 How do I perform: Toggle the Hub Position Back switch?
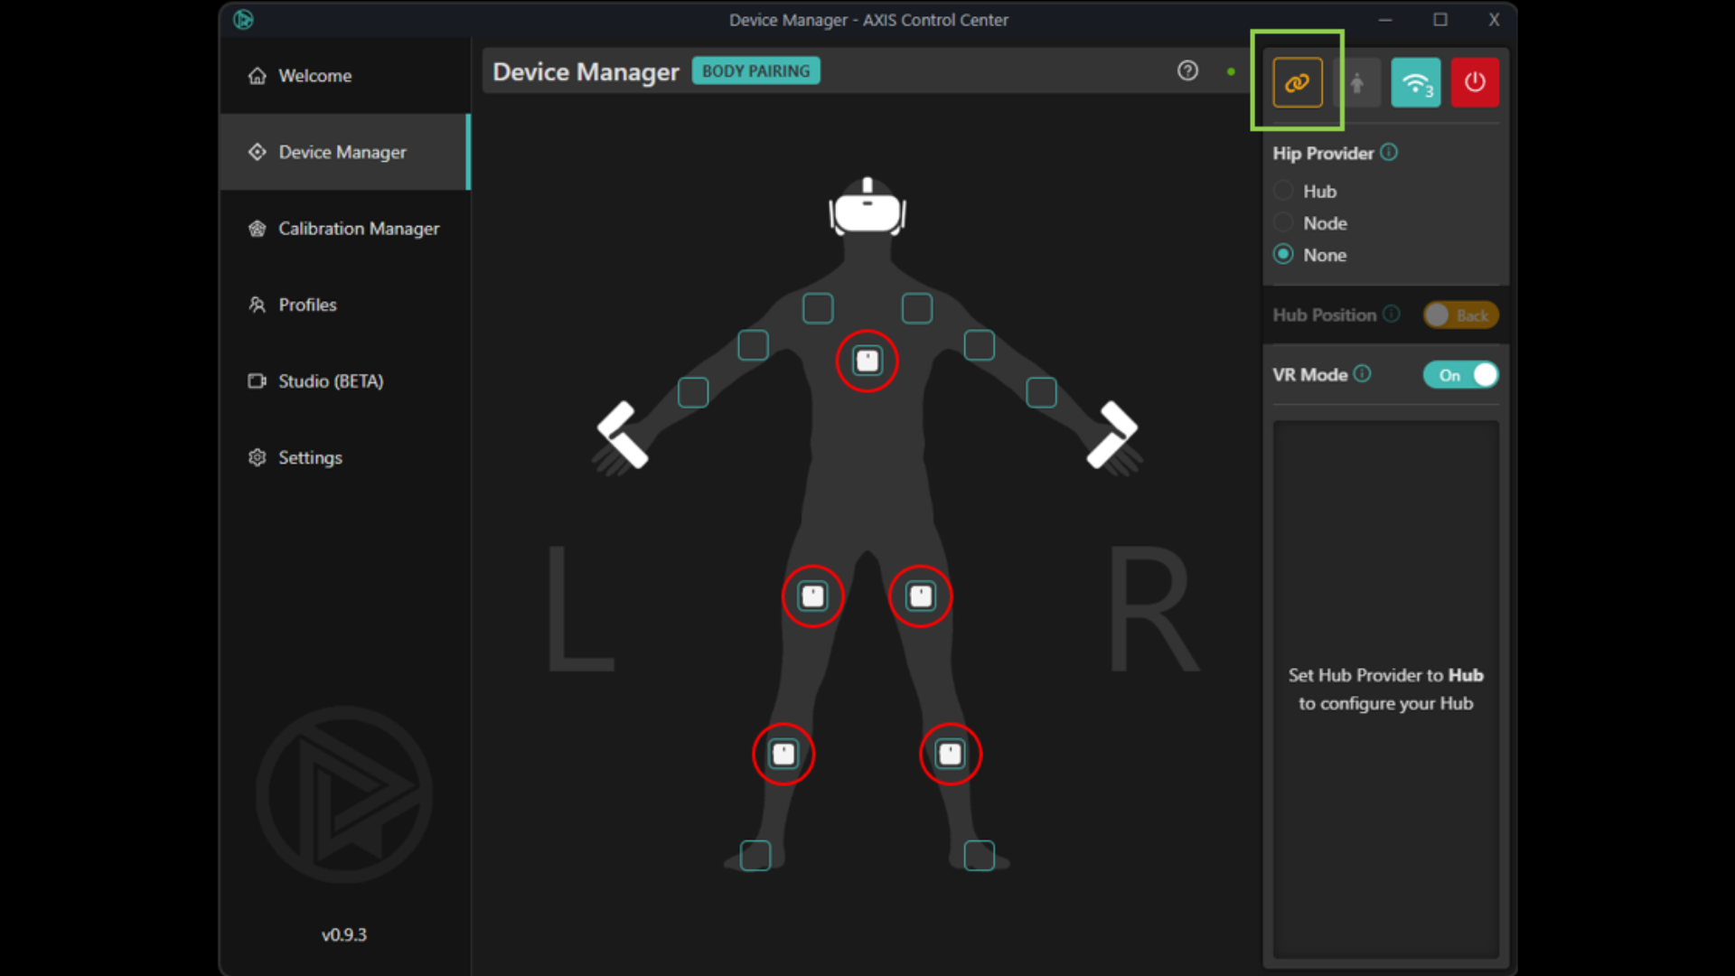click(1460, 315)
